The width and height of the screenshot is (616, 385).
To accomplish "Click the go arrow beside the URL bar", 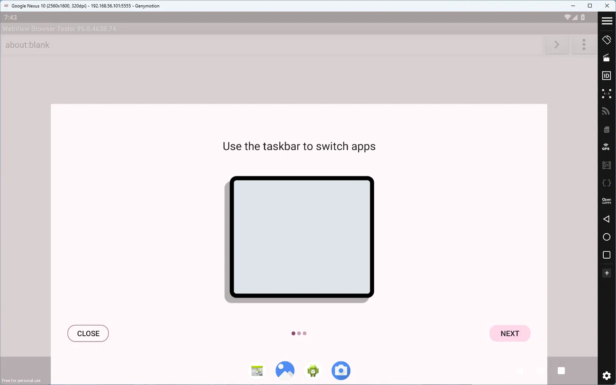I will click(x=557, y=45).
